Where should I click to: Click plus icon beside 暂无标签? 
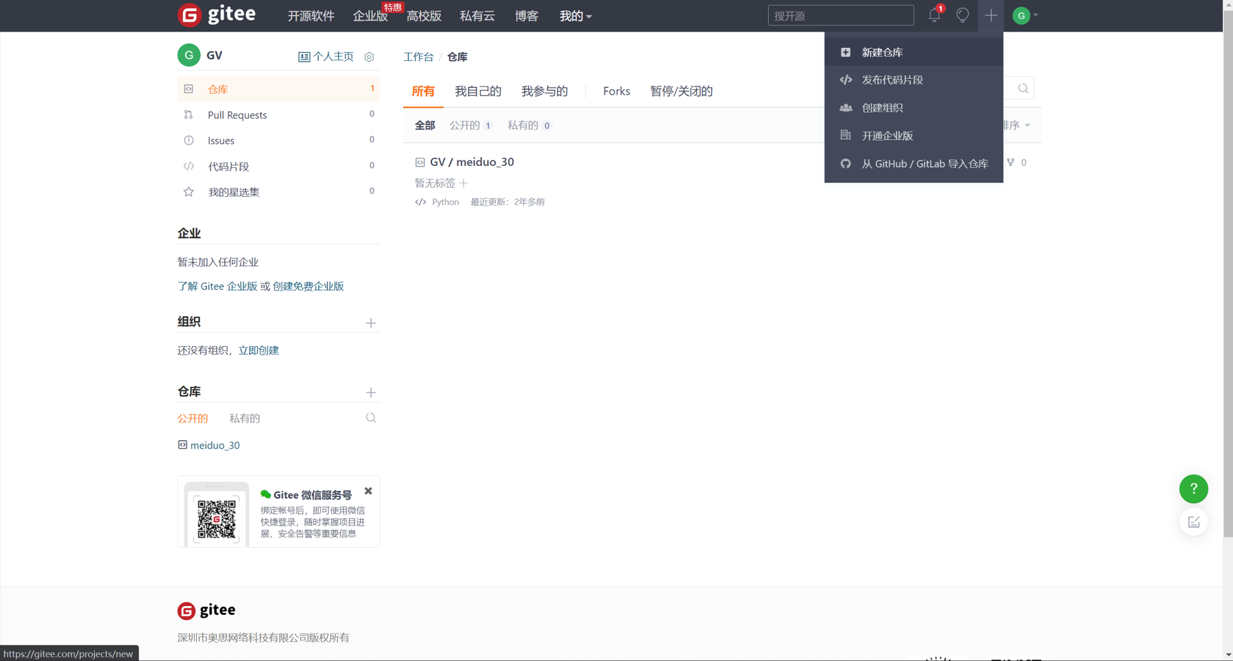(x=464, y=183)
